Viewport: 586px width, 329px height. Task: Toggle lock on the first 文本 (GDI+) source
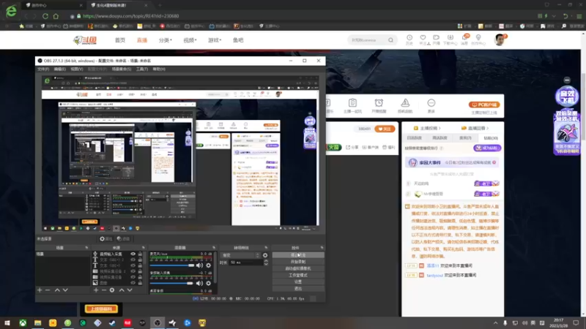(140, 260)
